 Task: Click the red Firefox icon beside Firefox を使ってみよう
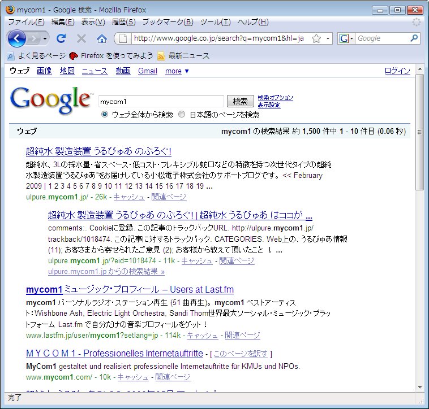pyautogui.click(x=74, y=56)
